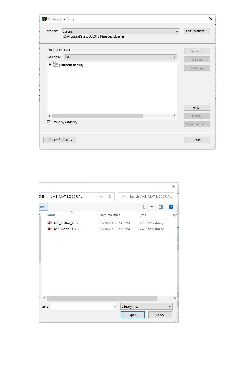Click left arrow of installed libraries scrollbar
251x367 pixels.
pyautogui.click(x=49, y=116)
